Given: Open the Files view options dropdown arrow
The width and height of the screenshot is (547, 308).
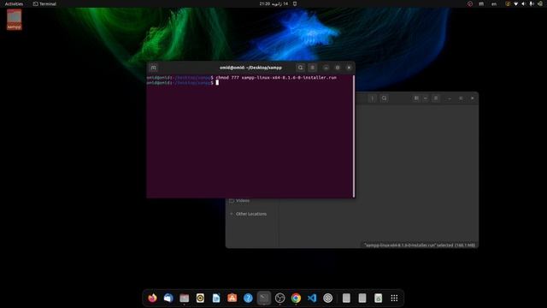Looking at the screenshot, I should point(426,98).
